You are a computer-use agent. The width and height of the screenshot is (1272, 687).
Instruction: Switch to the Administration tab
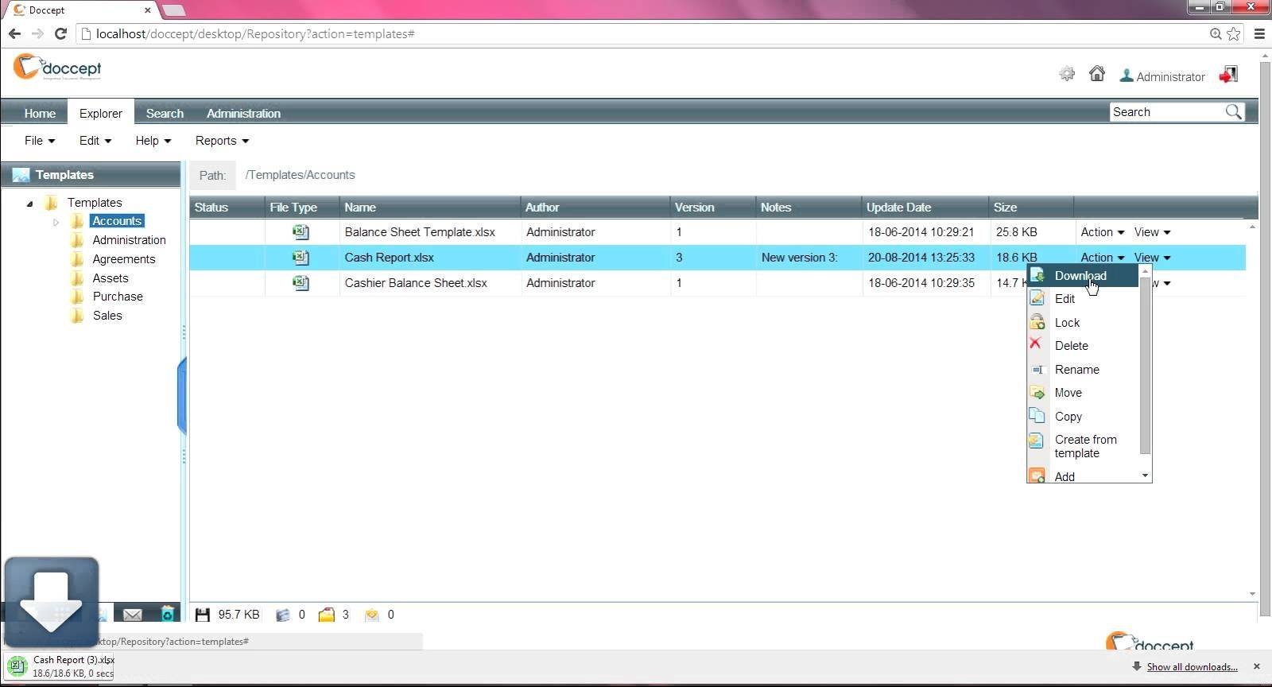[243, 113]
